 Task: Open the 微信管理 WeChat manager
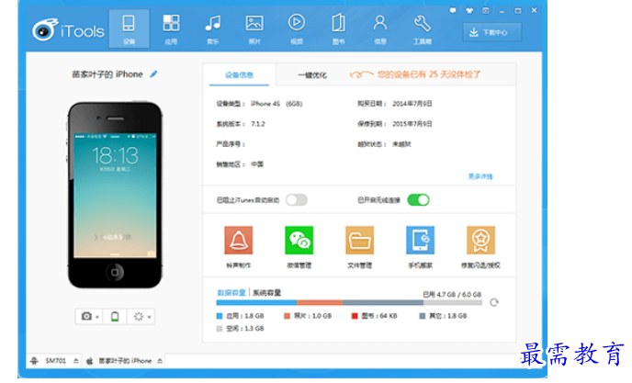coord(299,247)
